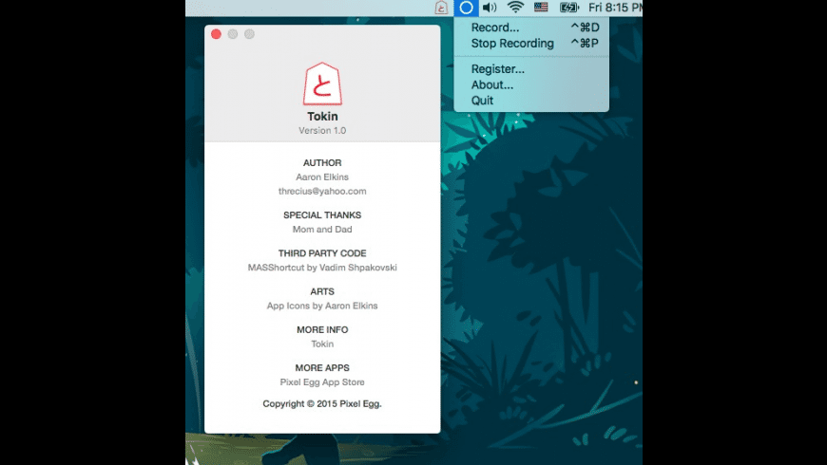The height and width of the screenshot is (465, 827).
Task: Open MASShortcut by Vadim Shpakovski link
Action: click(322, 268)
